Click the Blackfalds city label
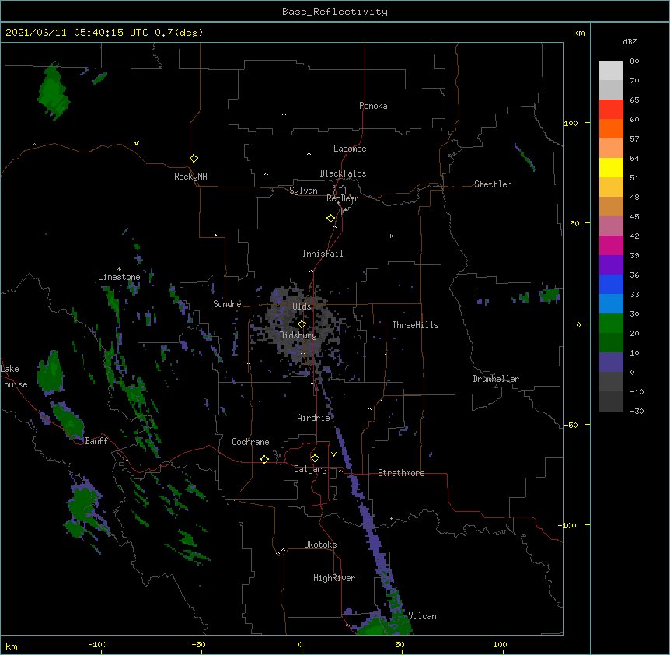670x655 pixels. 343,173
